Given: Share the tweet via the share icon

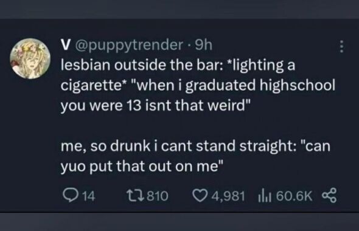Looking at the screenshot, I should [x=329, y=196].
